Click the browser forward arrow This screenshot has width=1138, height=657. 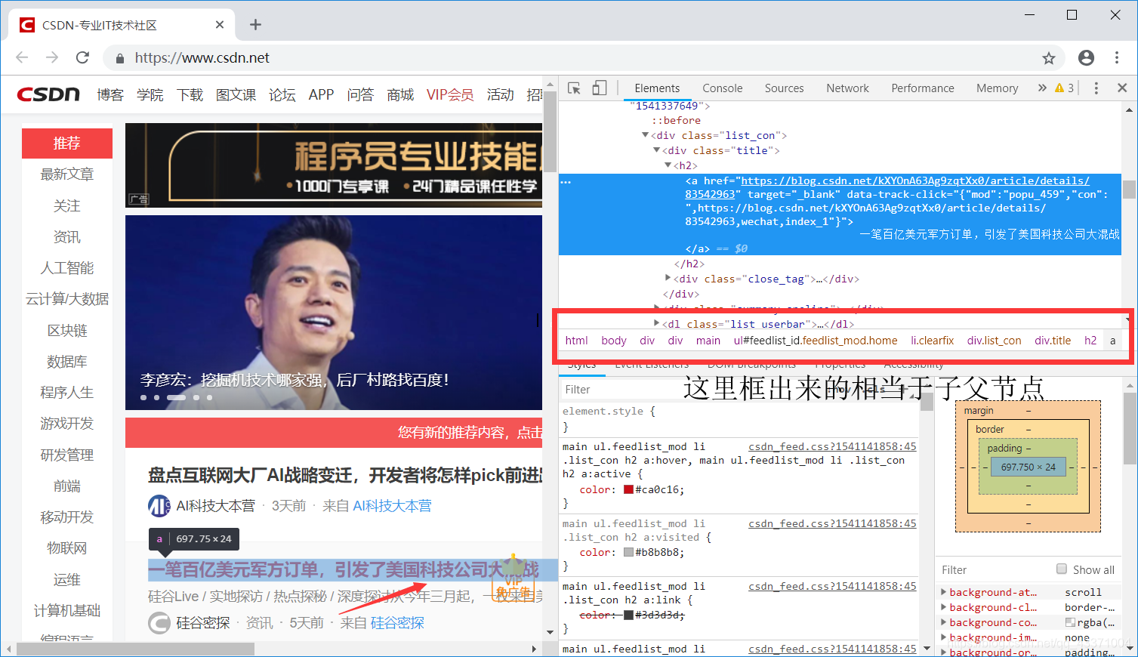tap(52, 57)
